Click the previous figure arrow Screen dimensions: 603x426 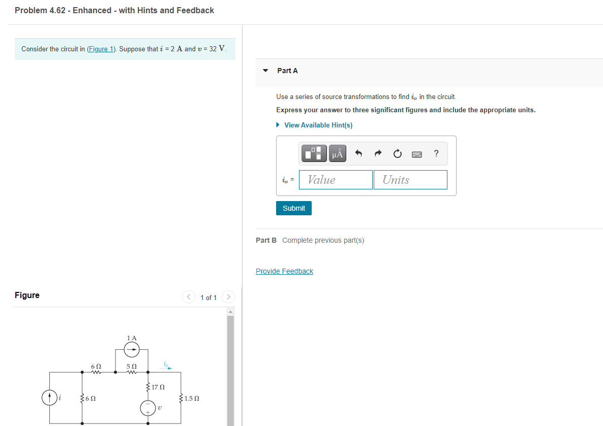188,297
